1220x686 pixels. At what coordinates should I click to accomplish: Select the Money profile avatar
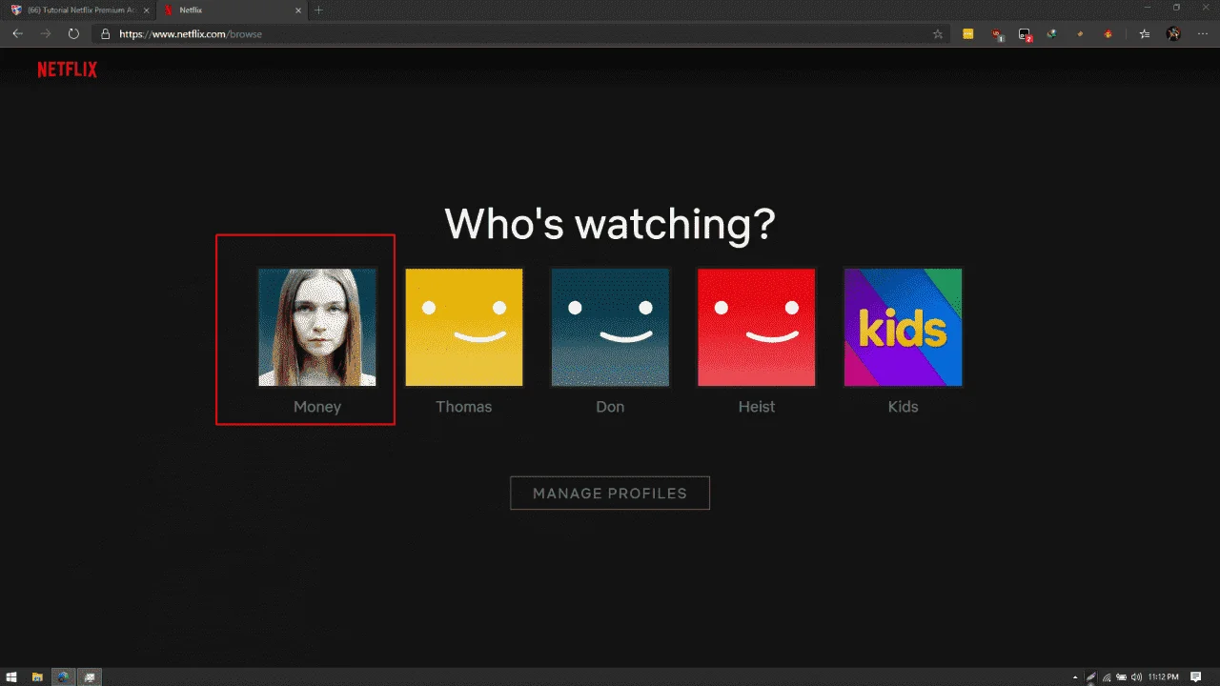point(317,327)
